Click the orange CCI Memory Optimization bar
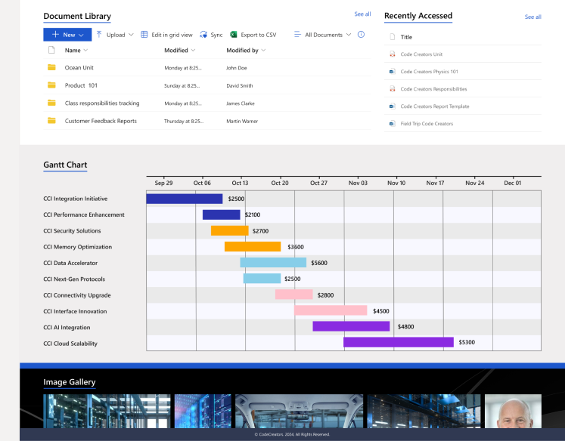Viewport: 565px width, 441px height. [x=253, y=247]
